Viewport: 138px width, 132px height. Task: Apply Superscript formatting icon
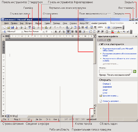pyautogui.click(x=128, y=32)
